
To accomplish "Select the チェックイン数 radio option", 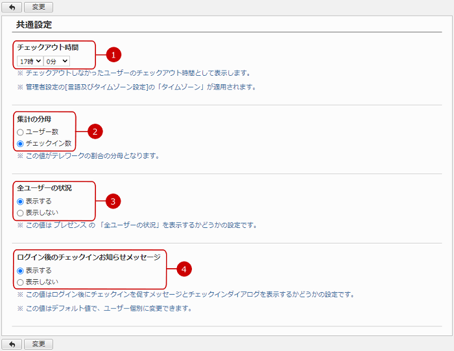I will [x=21, y=143].
